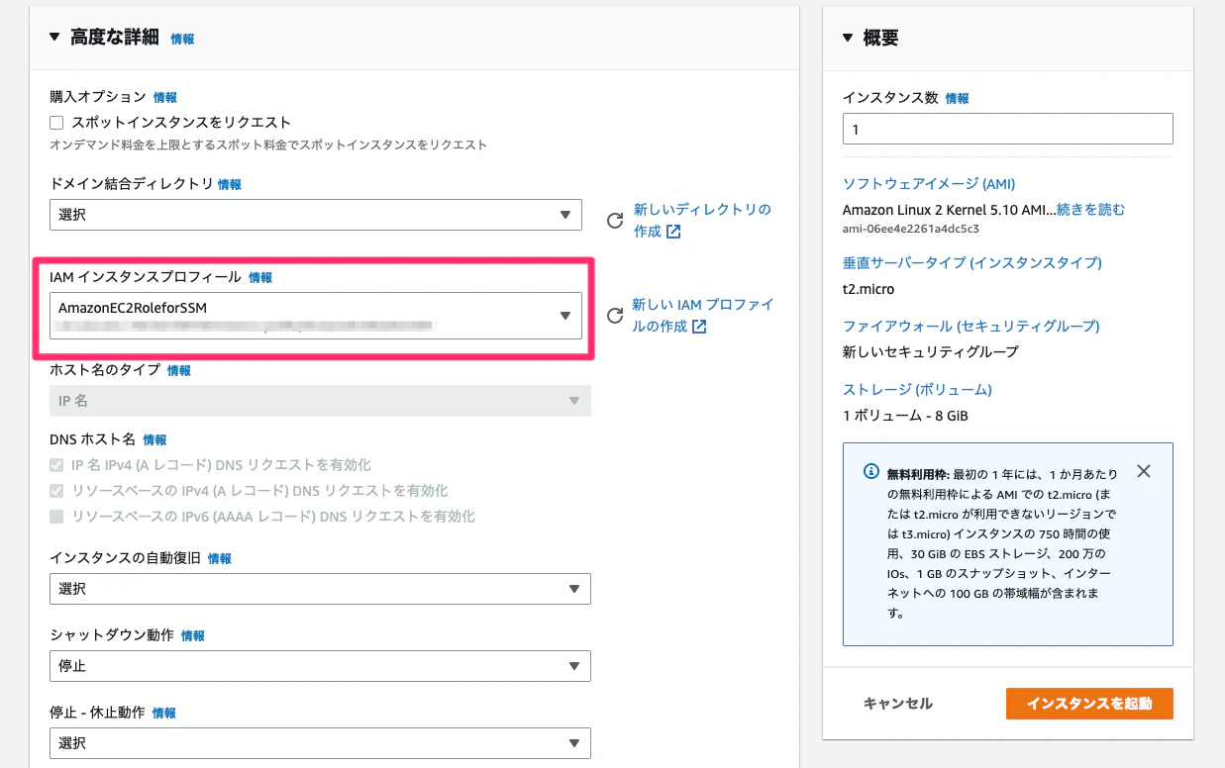Click 続きを読む link after AMI name
Screen dimensions: 1225x768
(x=1091, y=210)
